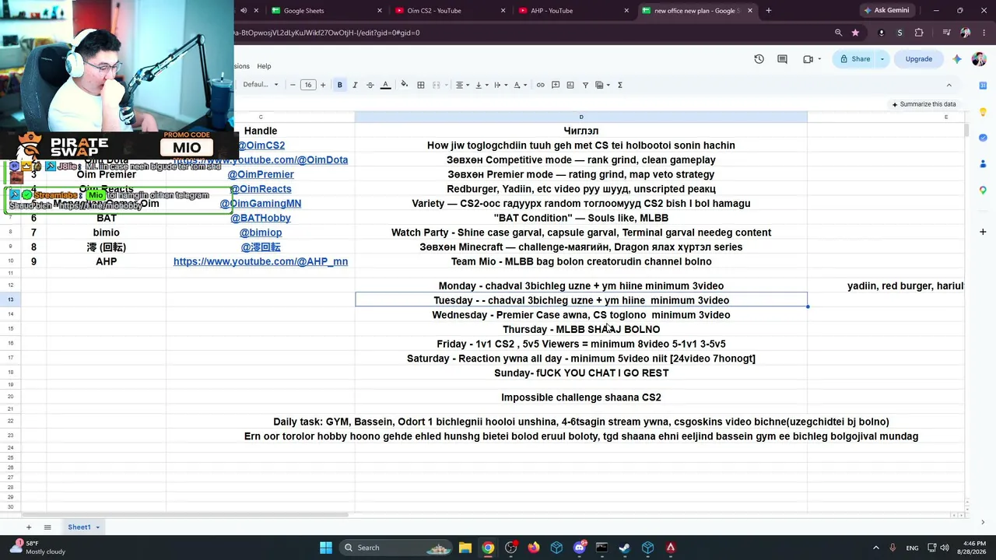
Task: Click the borders icon
Action: pyautogui.click(x=421, y=85)
